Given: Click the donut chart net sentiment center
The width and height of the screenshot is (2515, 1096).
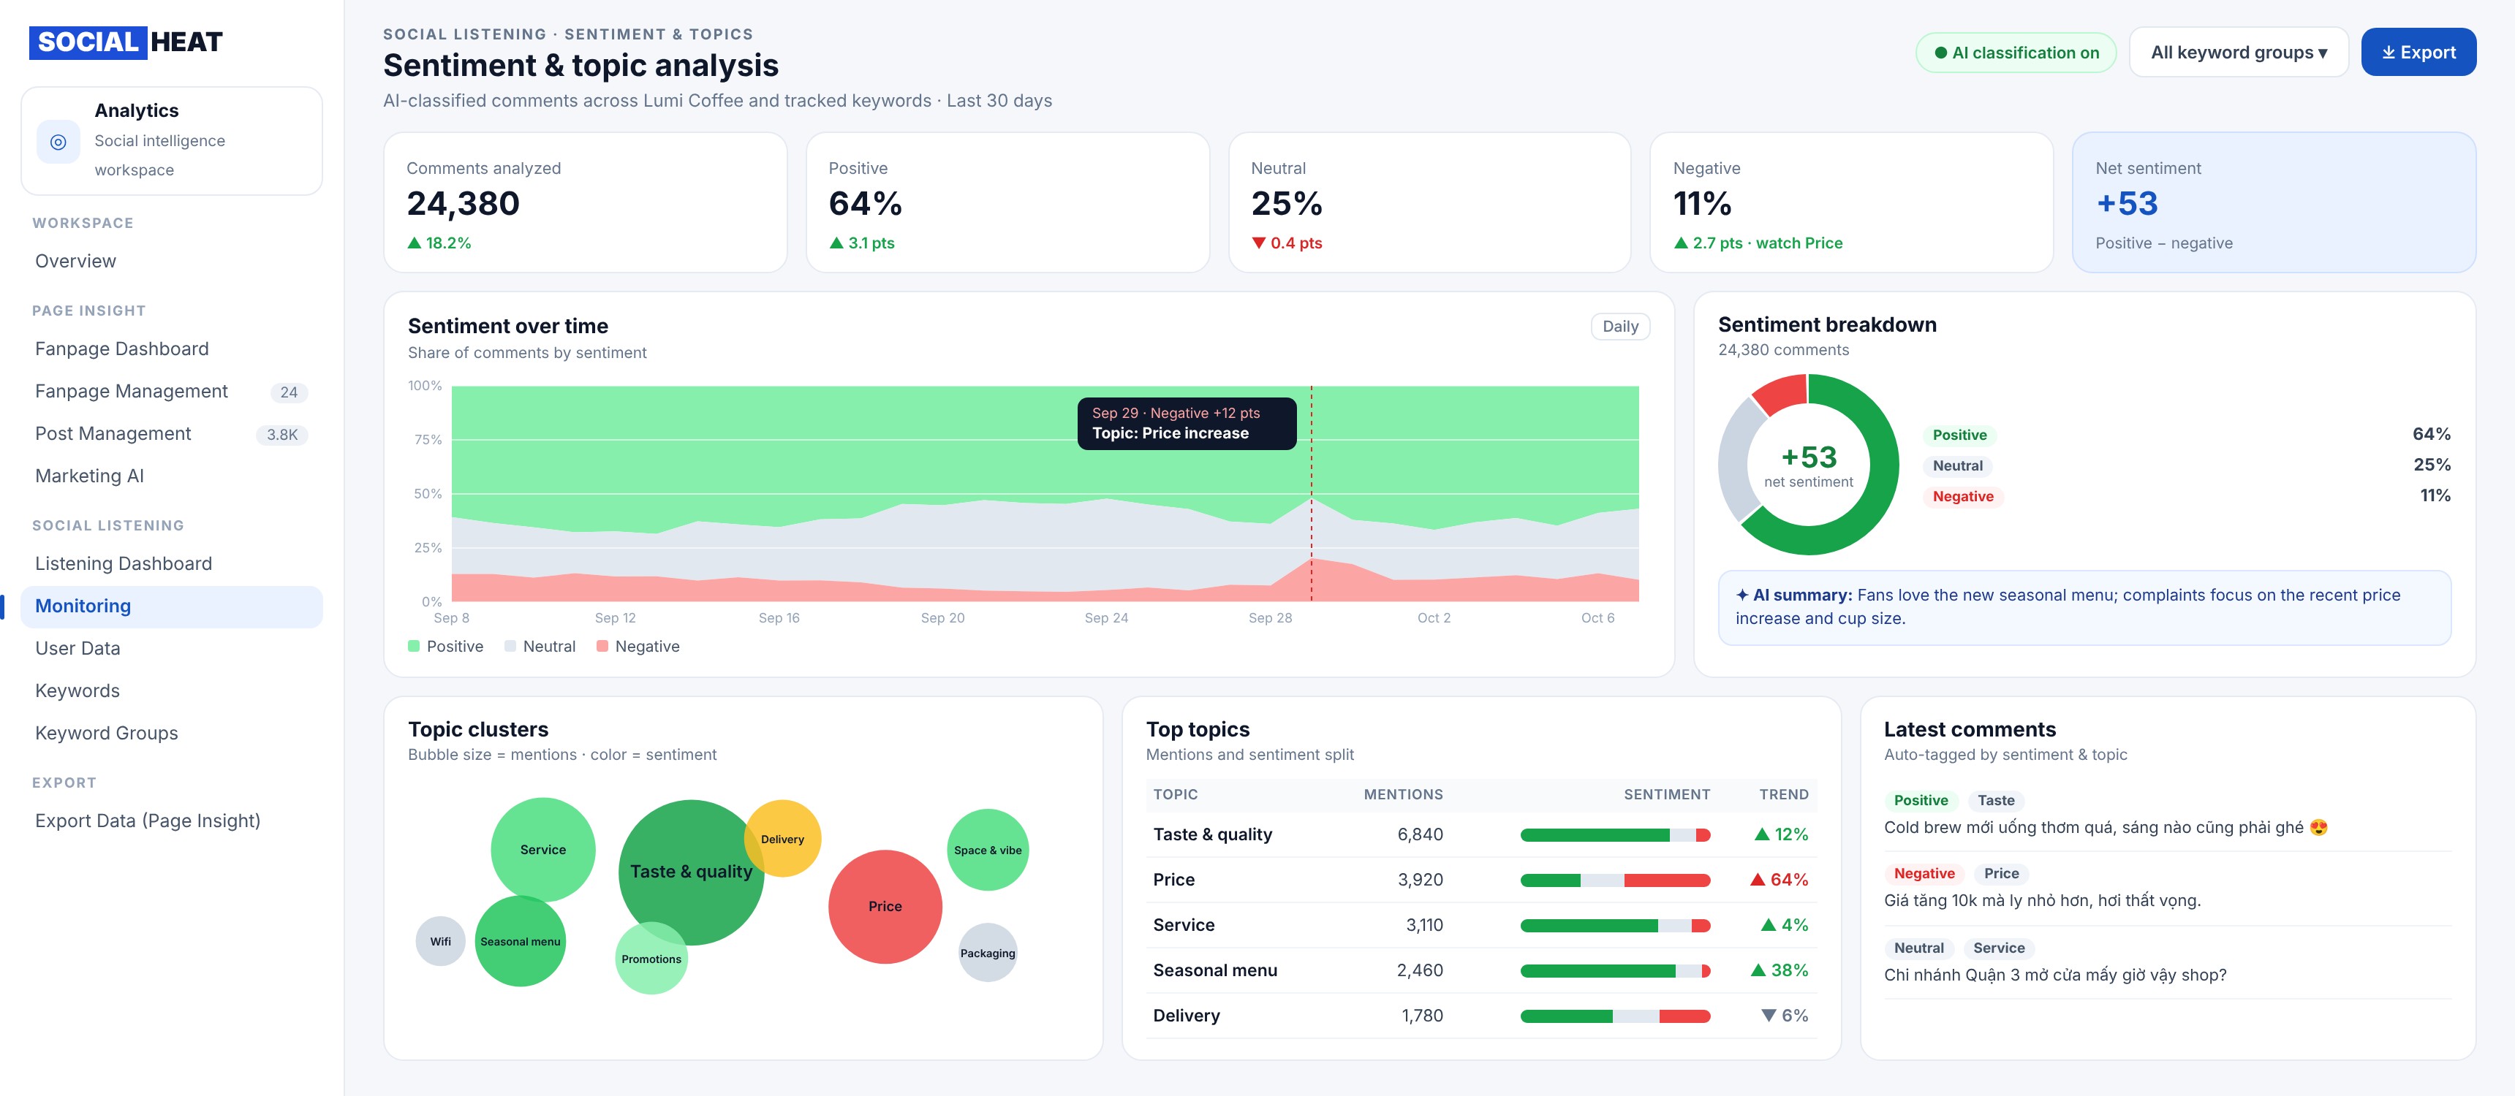Looking at the screenshot, I should click(x=1808, y=465).
